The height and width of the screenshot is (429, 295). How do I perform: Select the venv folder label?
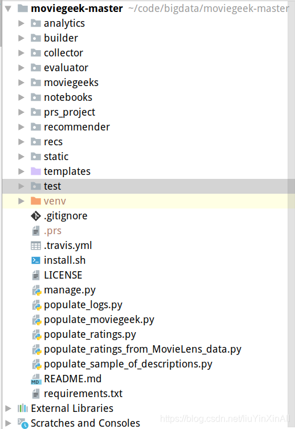coord(55,201)
